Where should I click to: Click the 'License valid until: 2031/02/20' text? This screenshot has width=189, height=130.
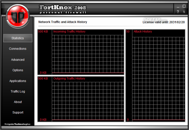164,22
